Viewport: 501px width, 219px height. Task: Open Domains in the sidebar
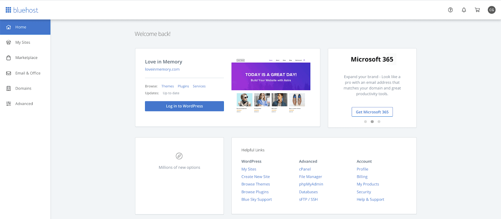pyautogui.click(x=25, y=89)
